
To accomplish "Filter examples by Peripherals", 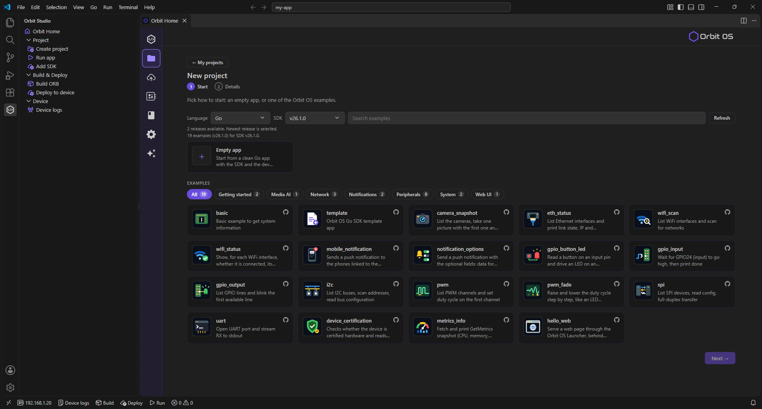I will [x=412, y=194].
